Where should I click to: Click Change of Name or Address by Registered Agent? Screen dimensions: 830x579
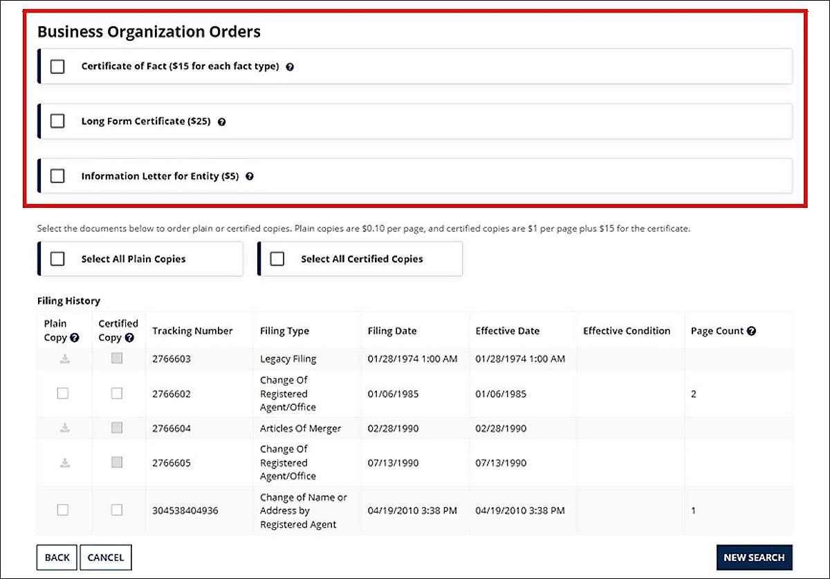point(304,511)
